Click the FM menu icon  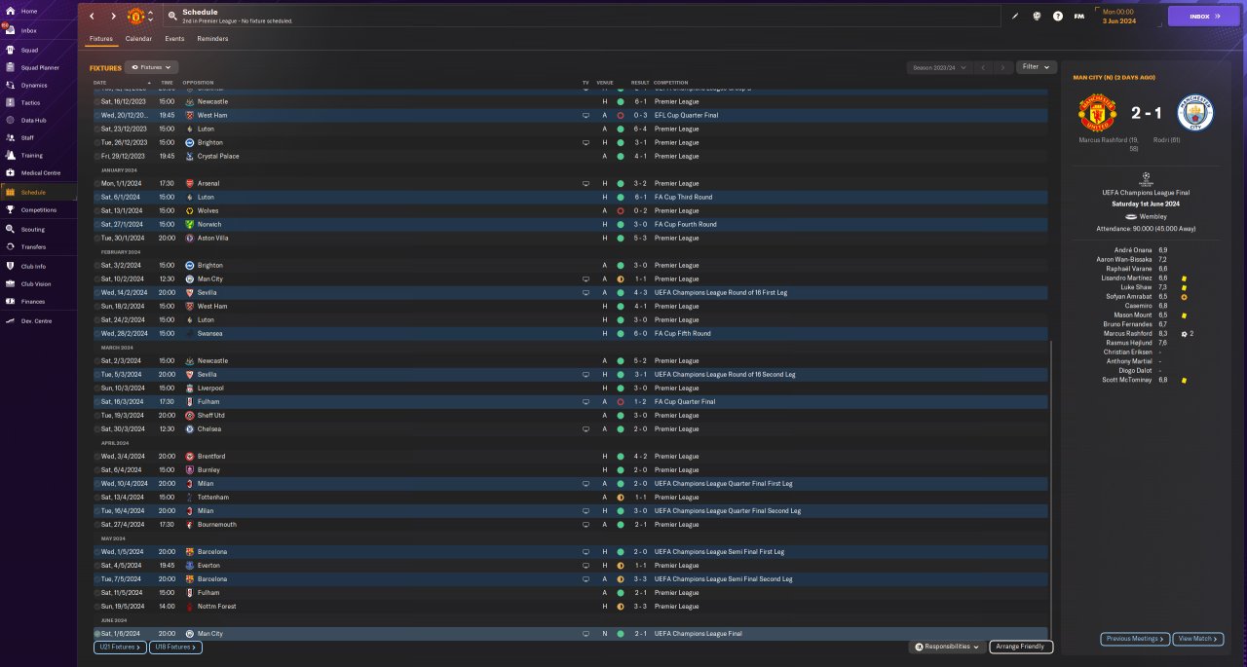1079,17
